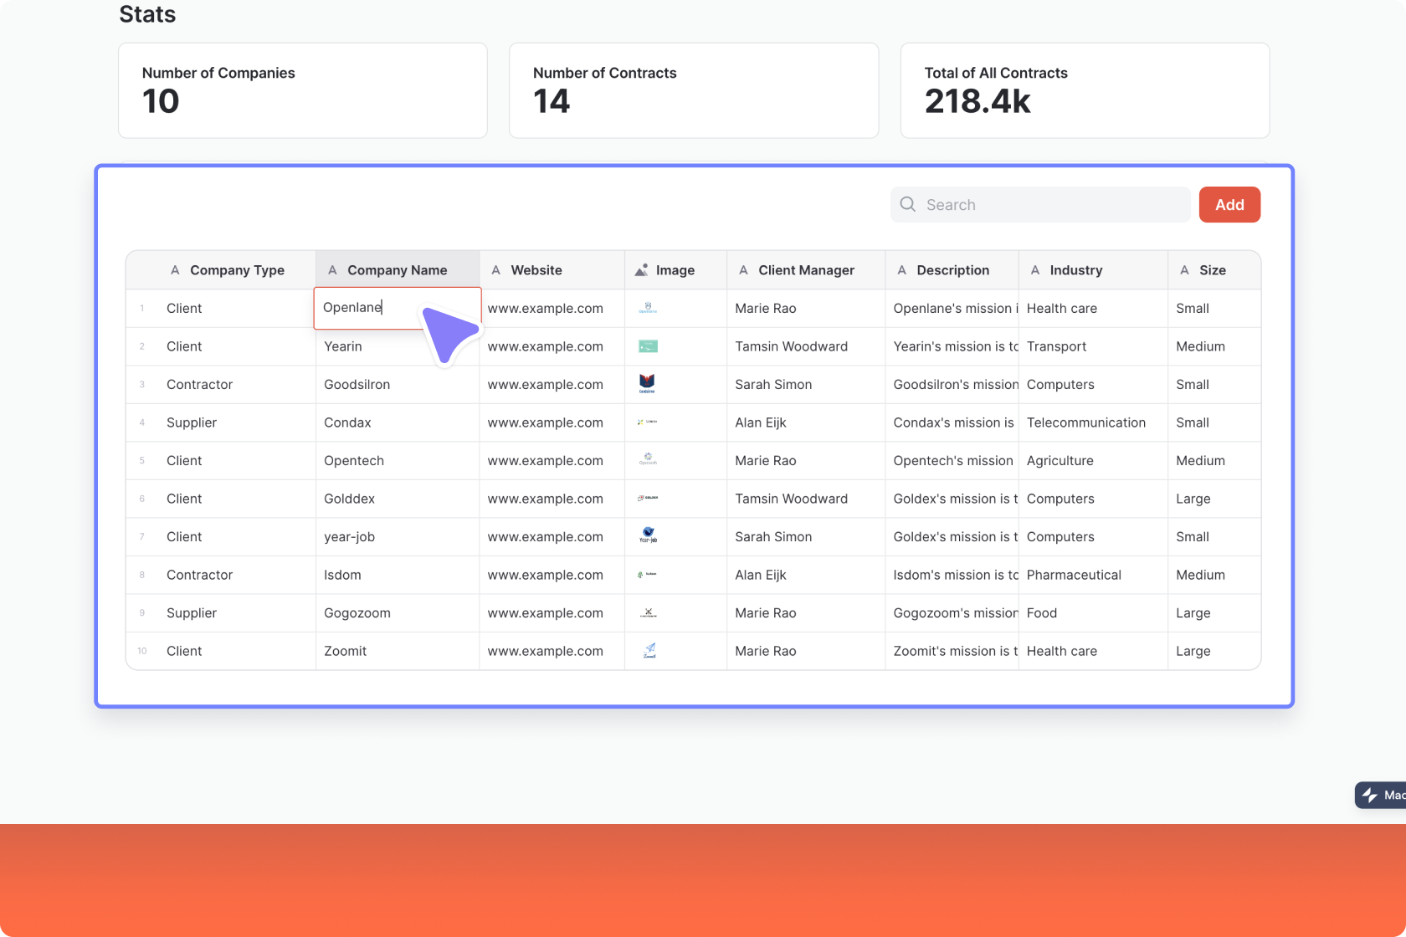Image resolution: width=1406 pixels, height=937 pixels.
Task: Click the text-type icon on Size header
Action: [1185, 269]
